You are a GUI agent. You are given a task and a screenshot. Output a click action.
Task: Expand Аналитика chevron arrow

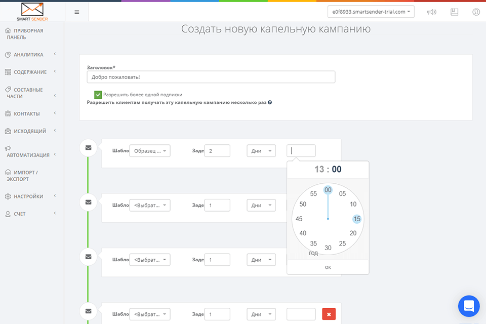[55, 54]
